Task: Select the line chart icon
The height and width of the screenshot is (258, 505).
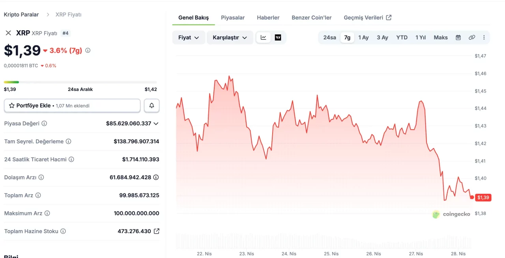Action: pos(264,37)
